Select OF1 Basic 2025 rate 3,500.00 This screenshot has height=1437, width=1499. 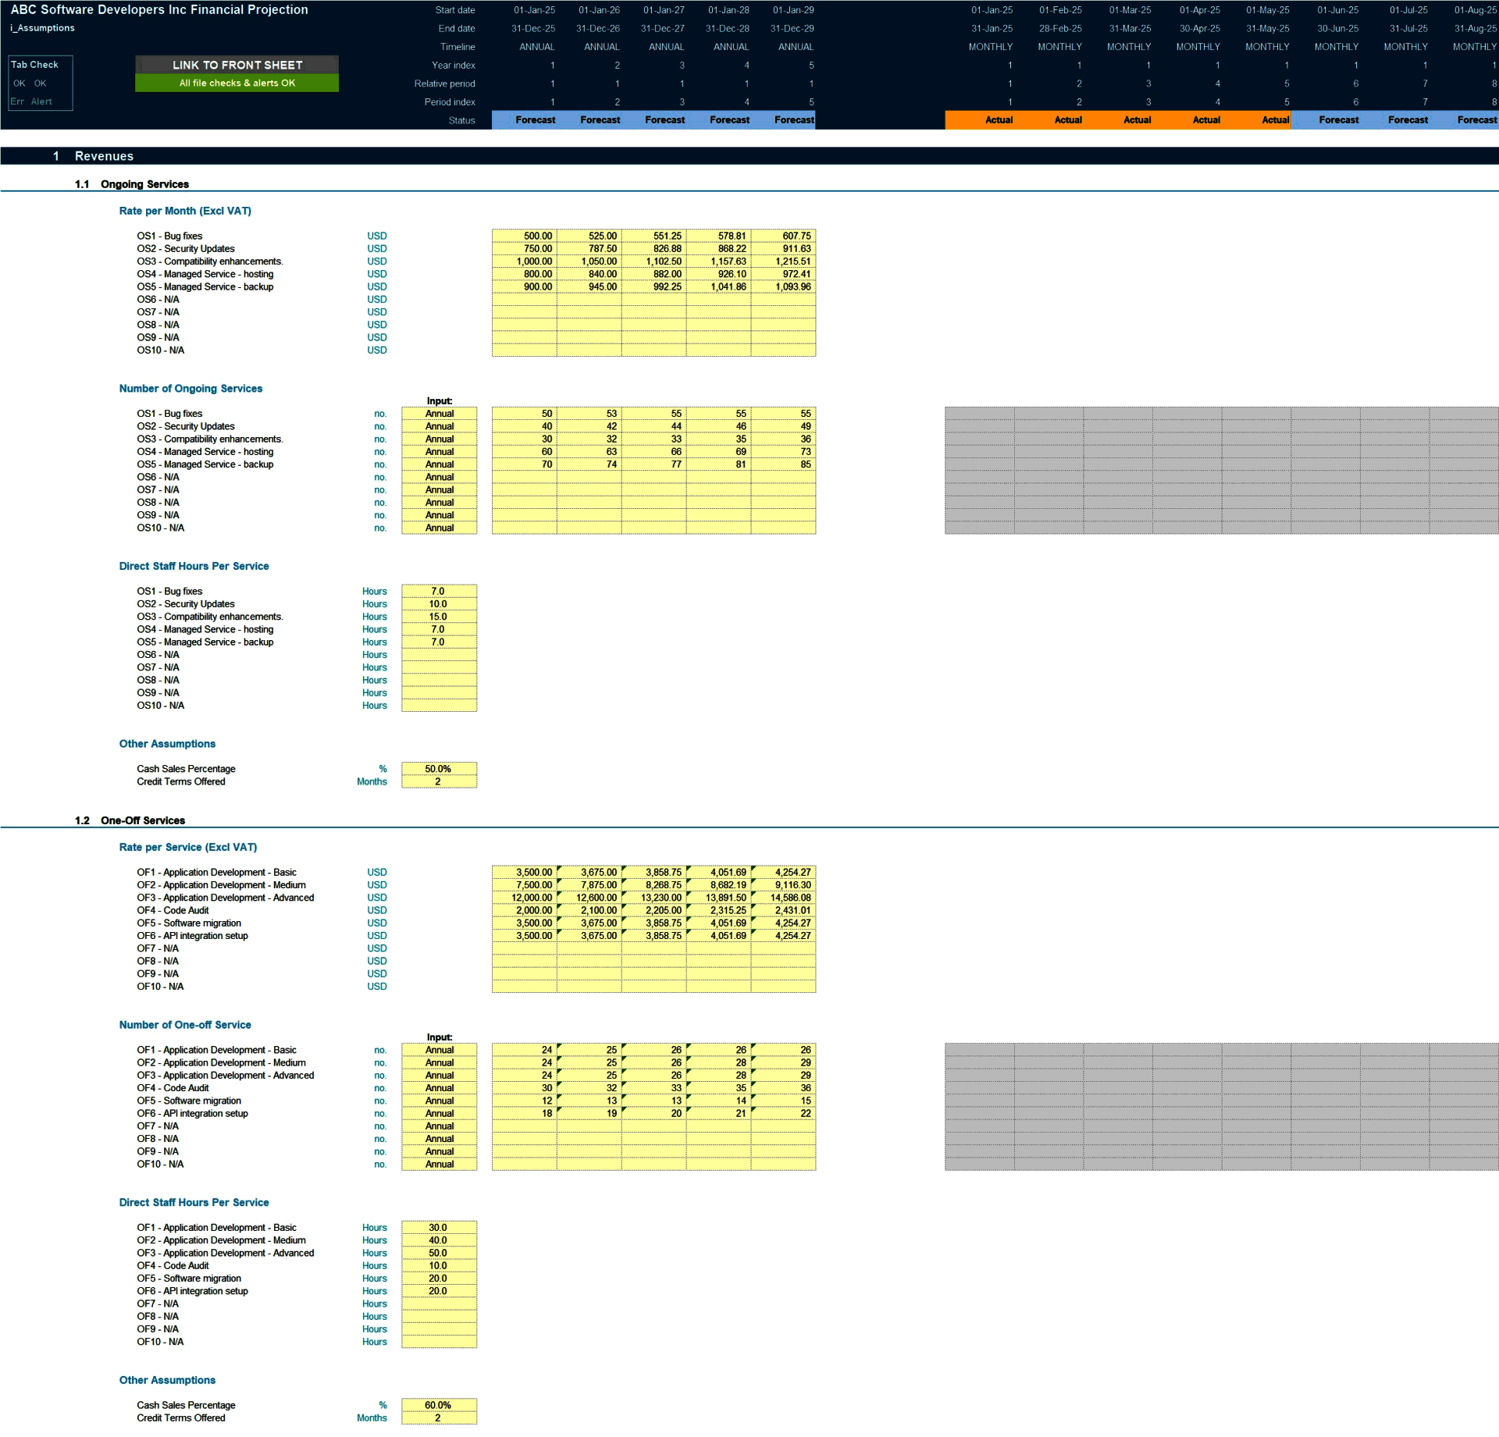pos(525,873)
